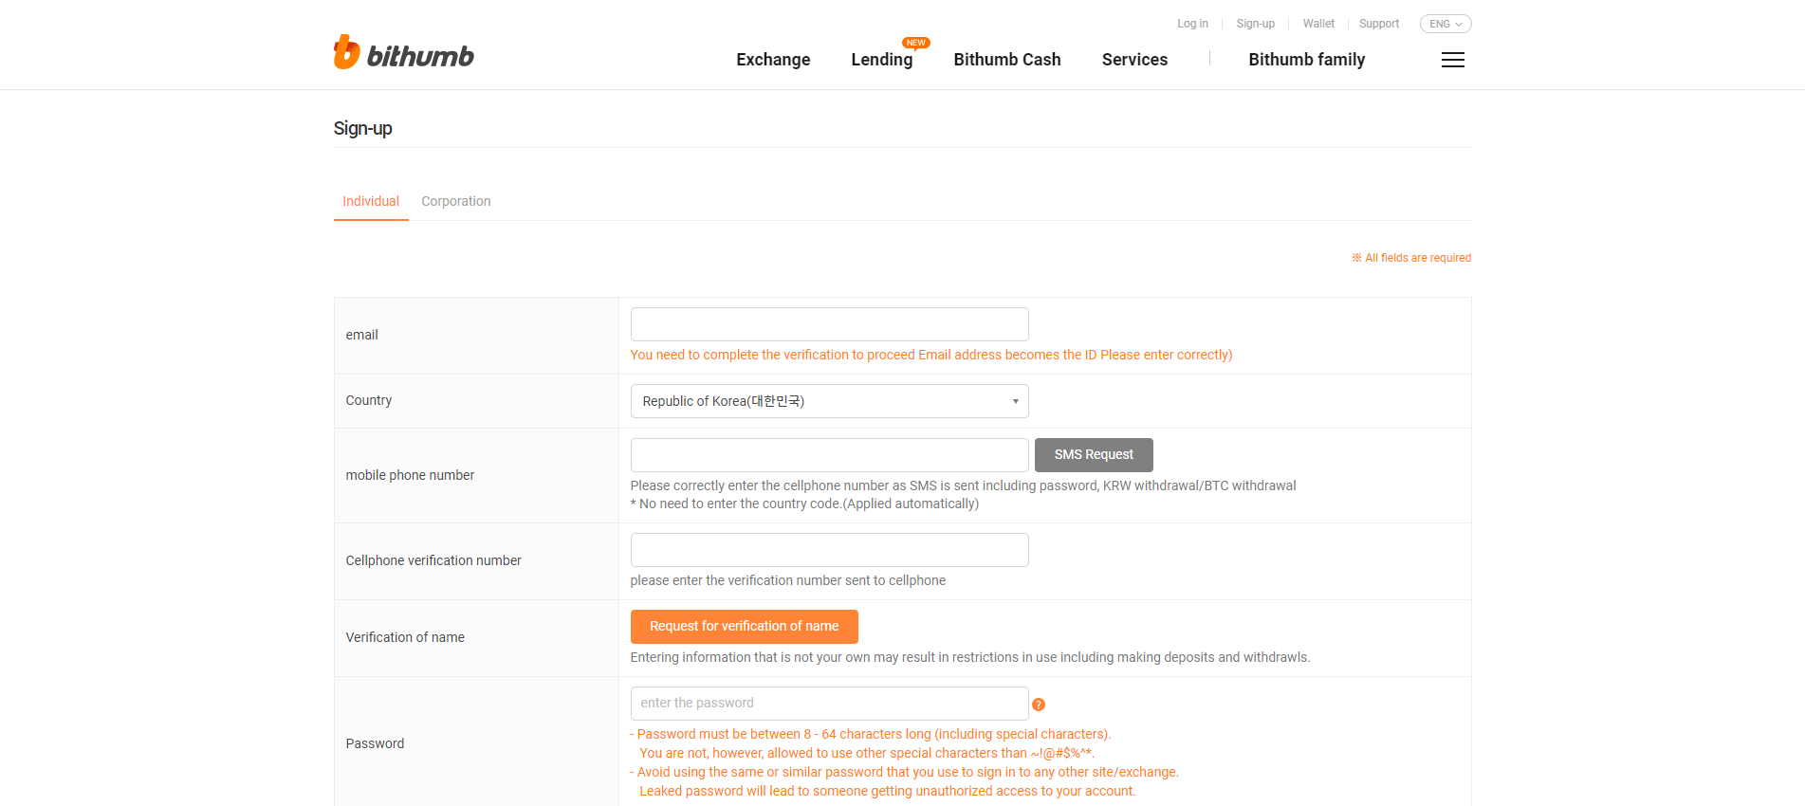Click the SMS Request button
Image resolution: width=1805 pixels, height=806 pixels.
pos(1093,455)
